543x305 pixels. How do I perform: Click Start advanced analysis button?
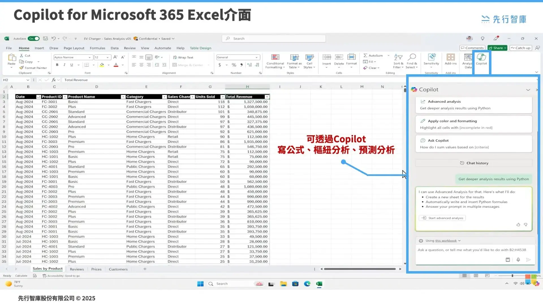pyautogui.click(x=442, y=218)
